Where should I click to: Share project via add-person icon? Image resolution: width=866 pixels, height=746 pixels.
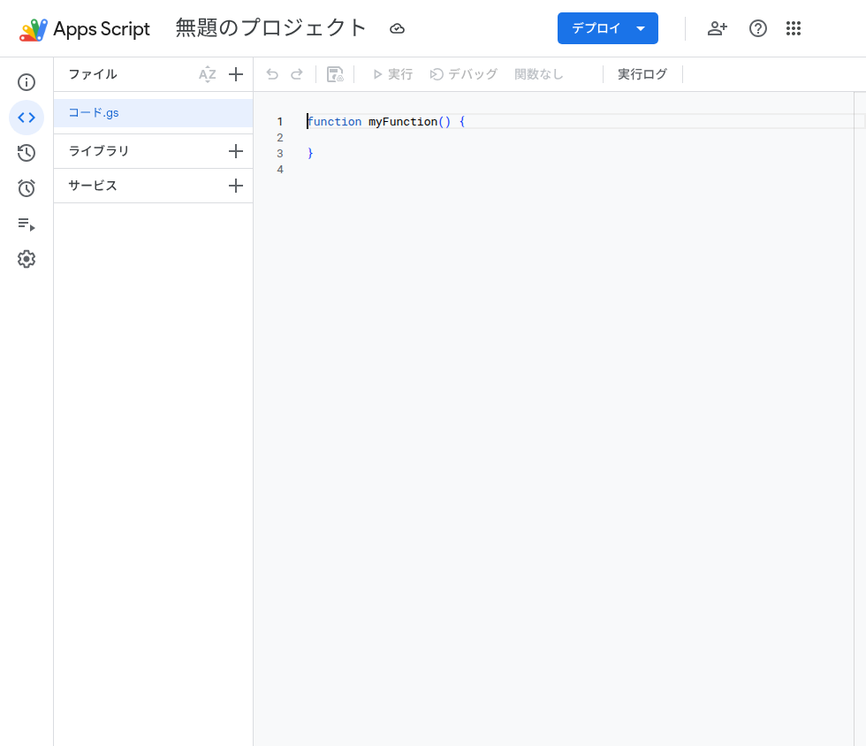pyautogui.click(x=717, y=28)
